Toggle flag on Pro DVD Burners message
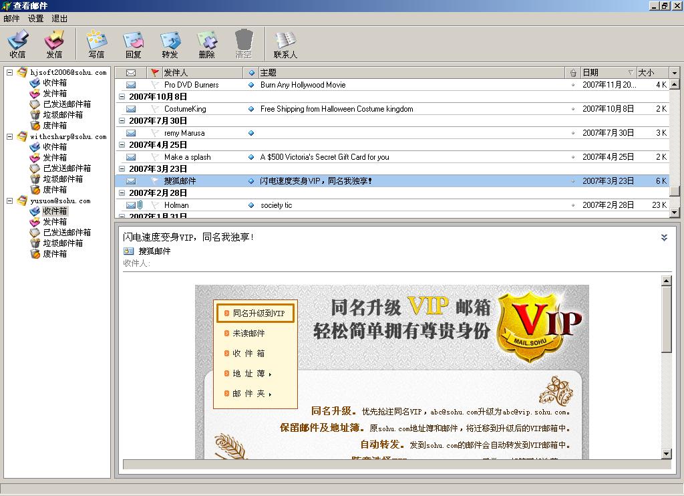 [154, 85]
